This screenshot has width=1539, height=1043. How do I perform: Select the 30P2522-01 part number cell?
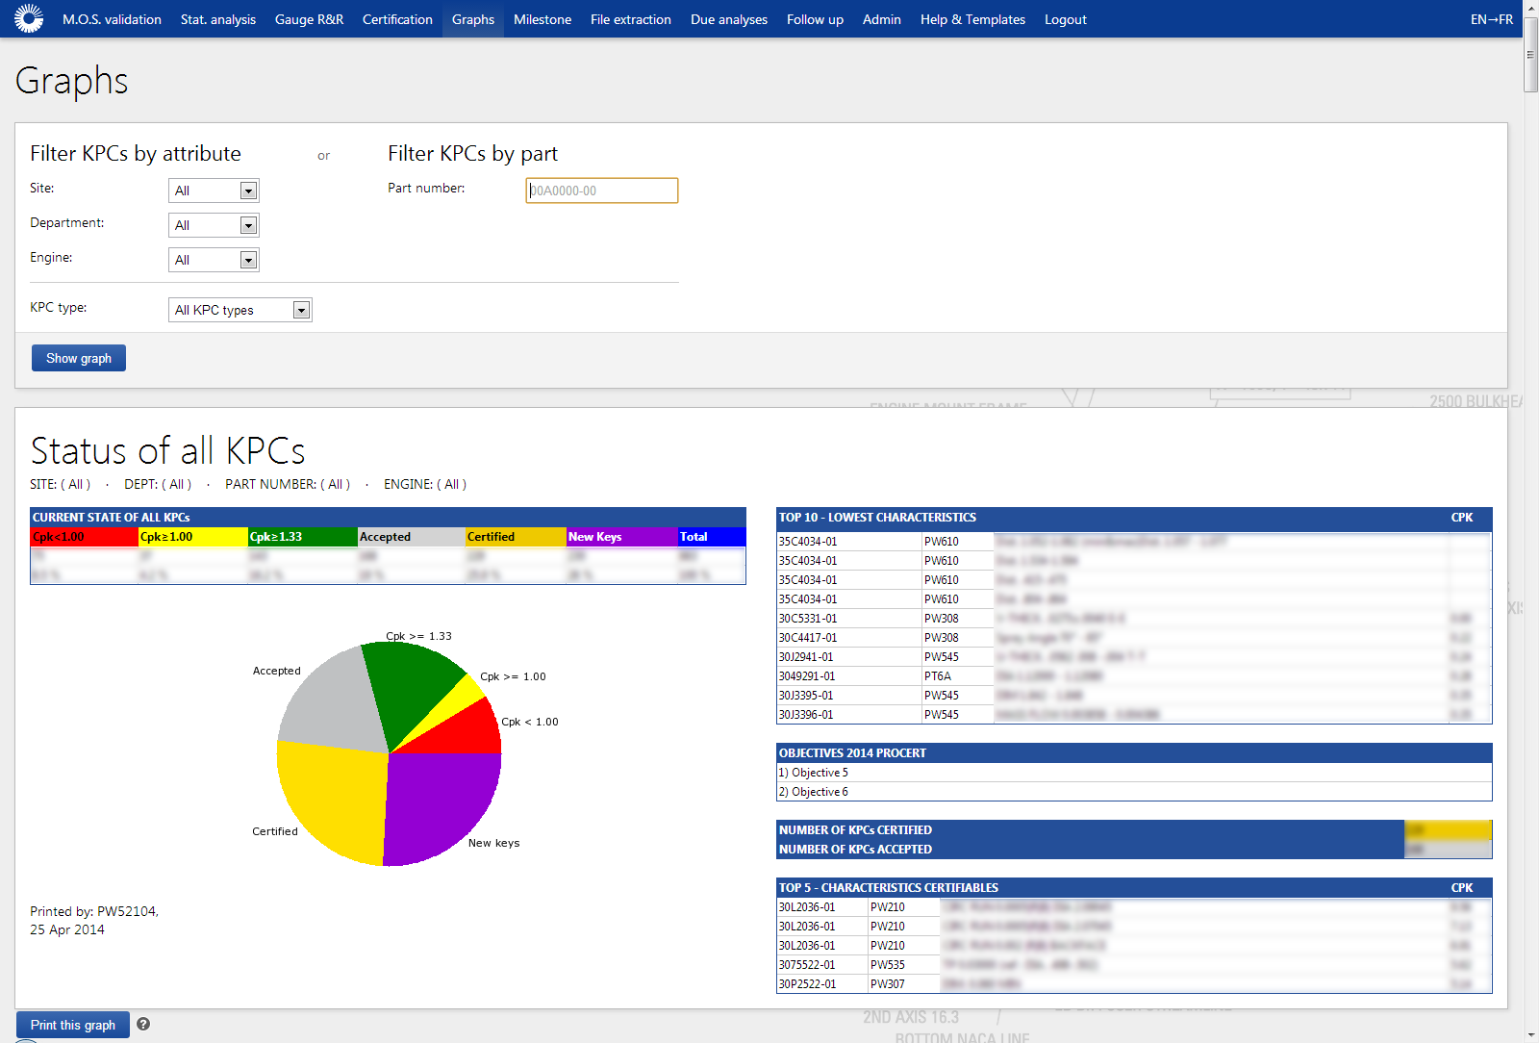coord(822,984)
